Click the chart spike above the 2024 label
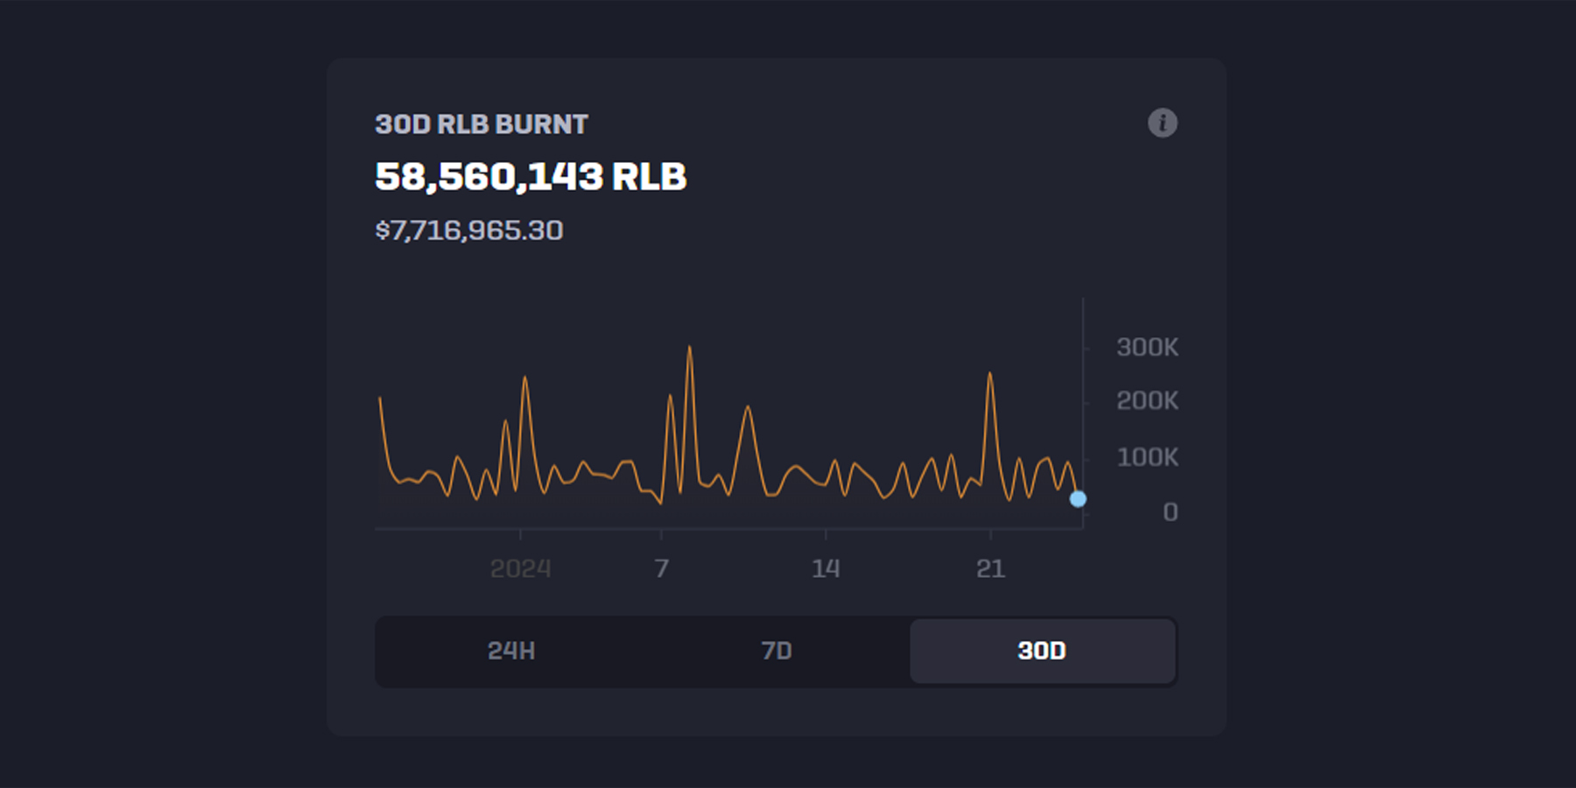 [x=524, y=378]
